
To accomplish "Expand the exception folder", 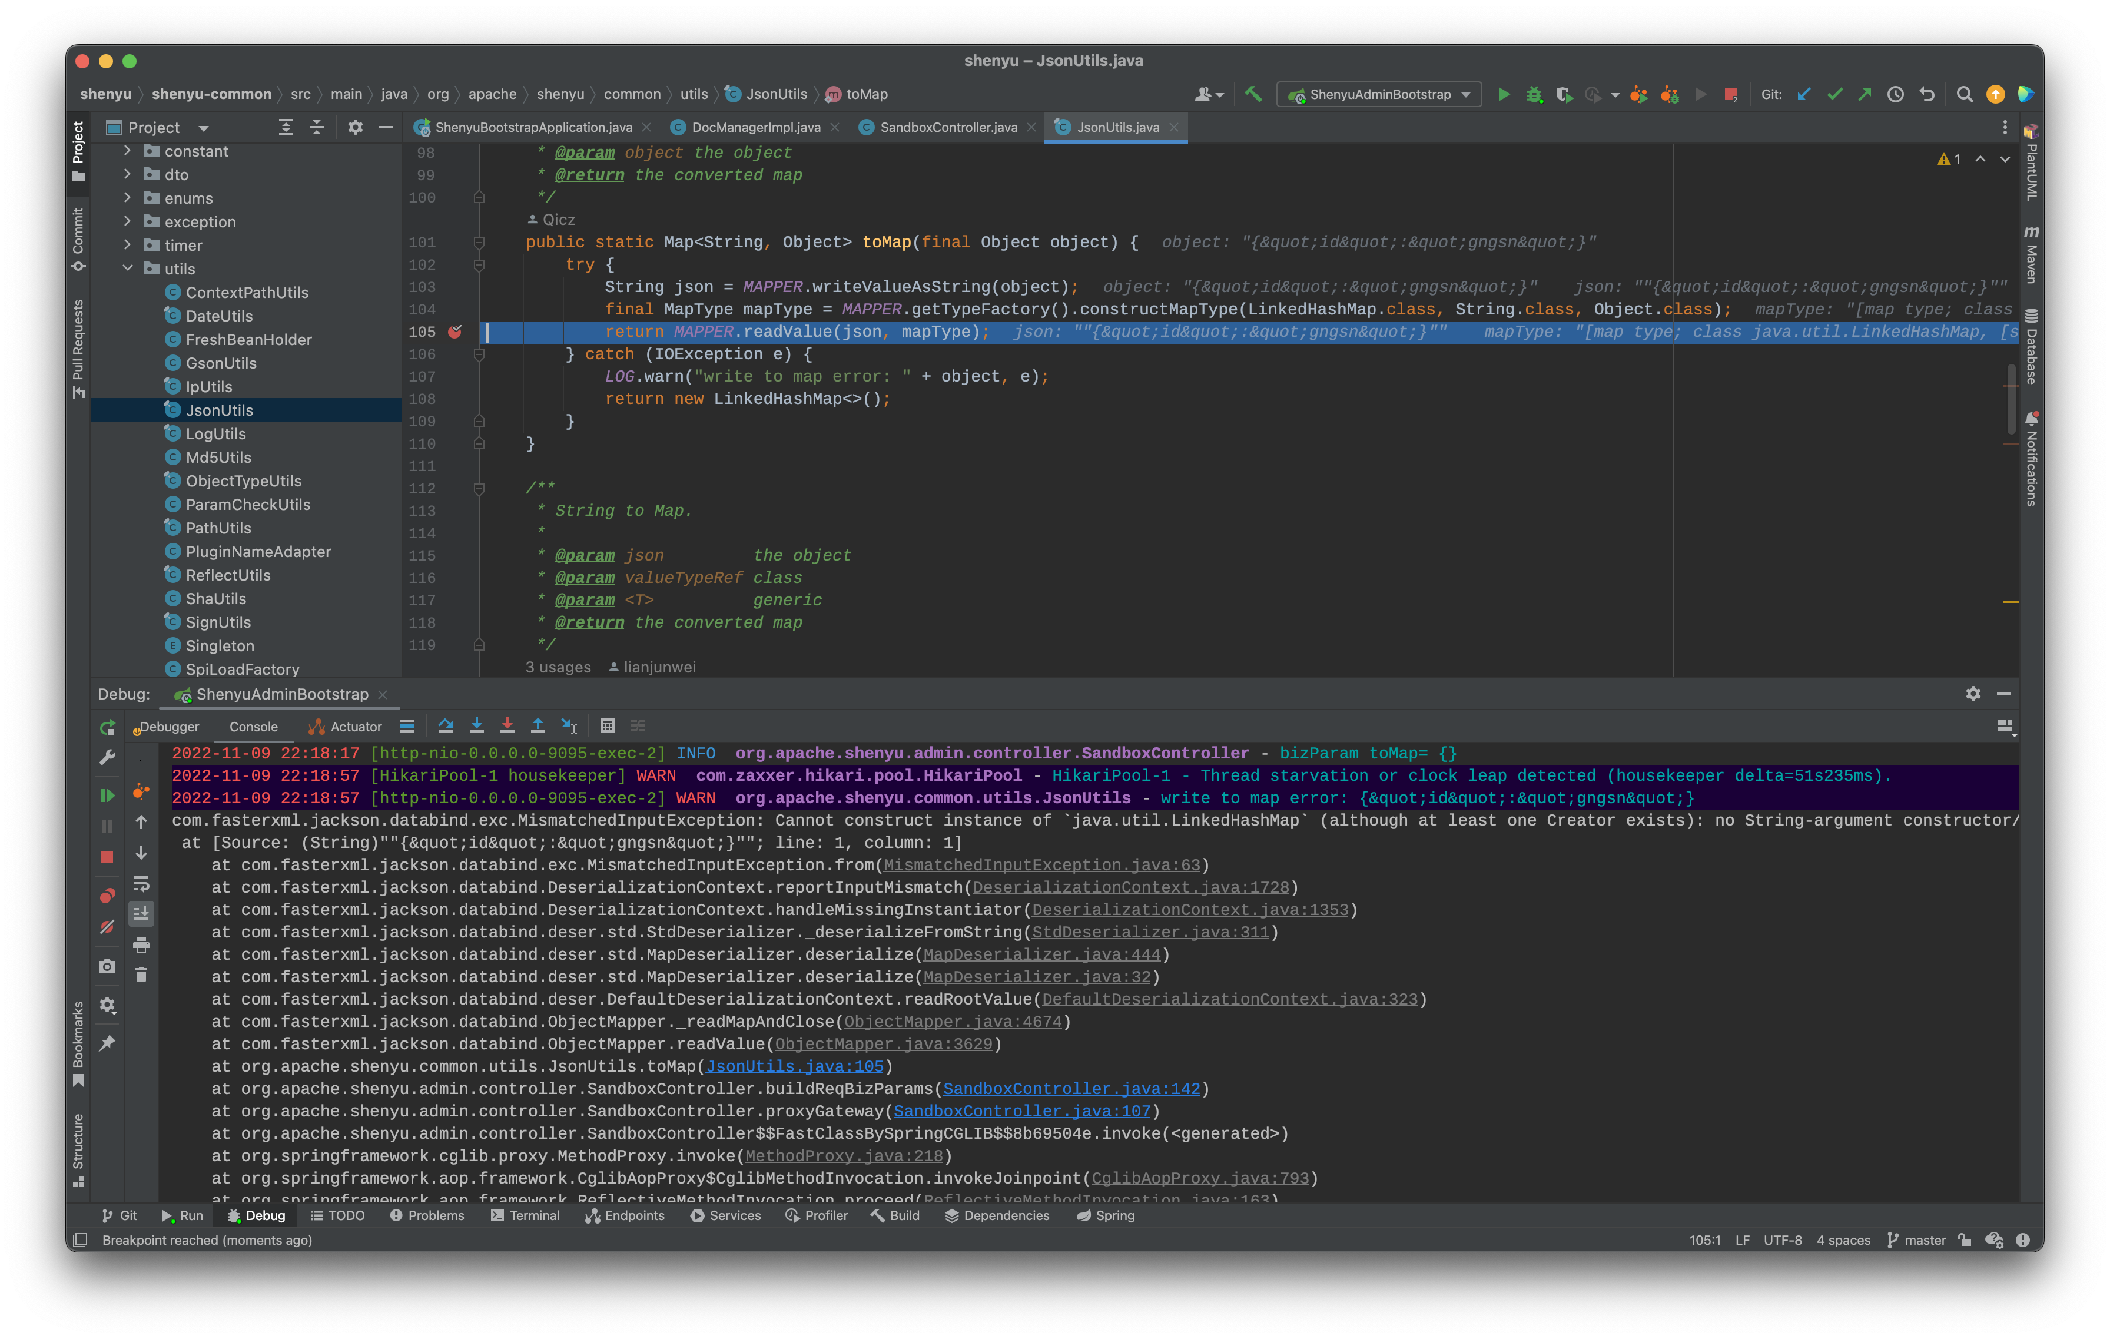I will pyautogui.click(x=128, y=221).
